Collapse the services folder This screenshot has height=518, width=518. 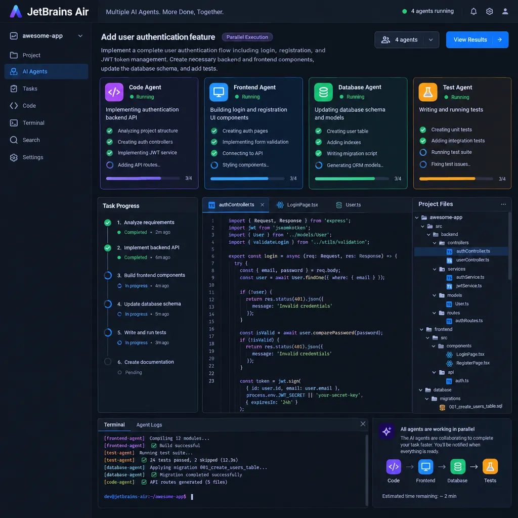(435, 269)
